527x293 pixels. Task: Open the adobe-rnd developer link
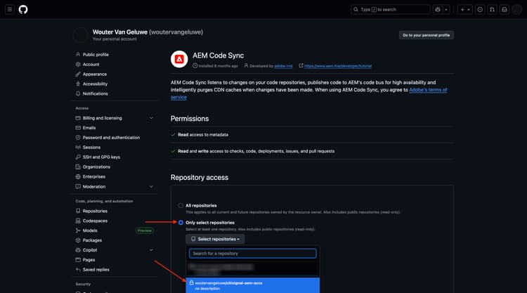click(283, 66)
